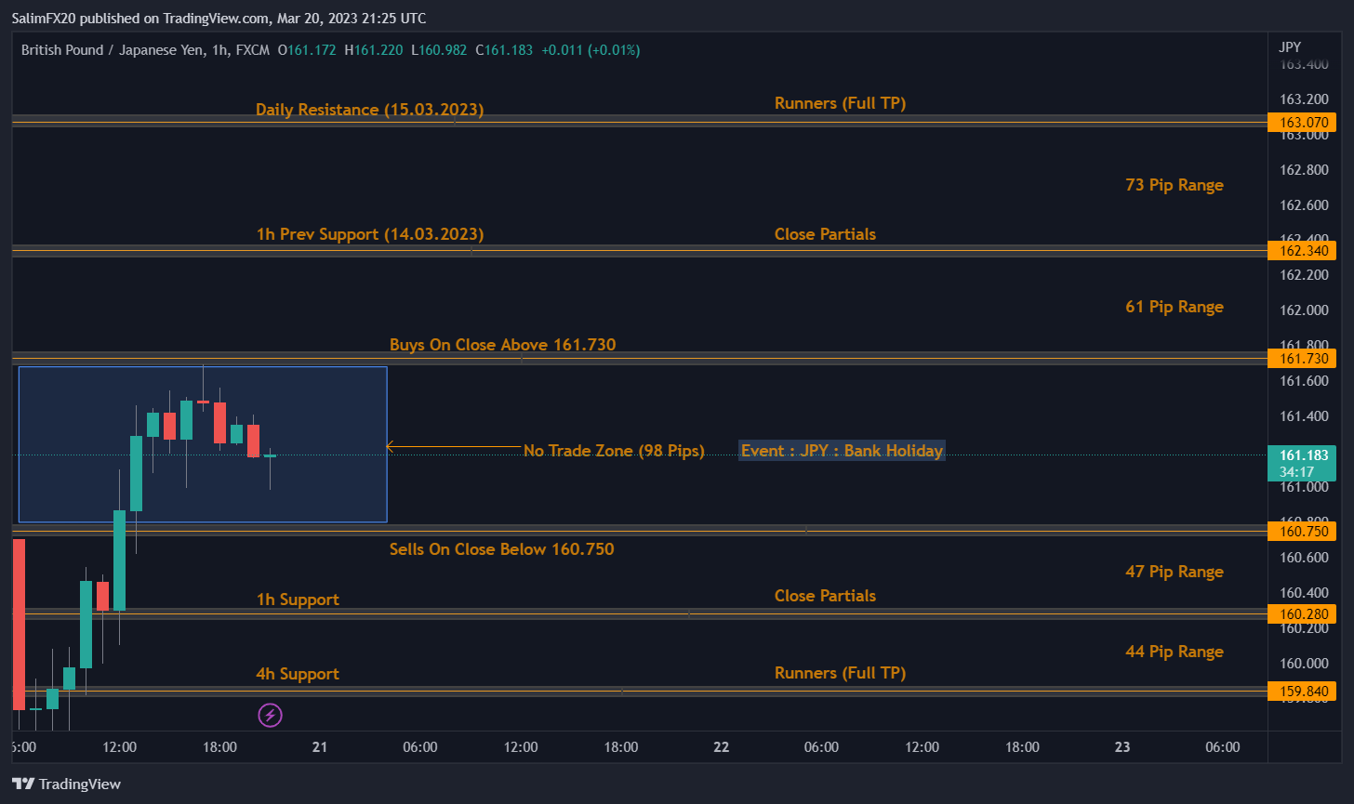
Task: Open the JPY currency label above the price scale
Action: coord(1290,47)
